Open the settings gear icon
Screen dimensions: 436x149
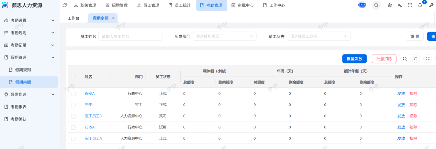point(390,5)
